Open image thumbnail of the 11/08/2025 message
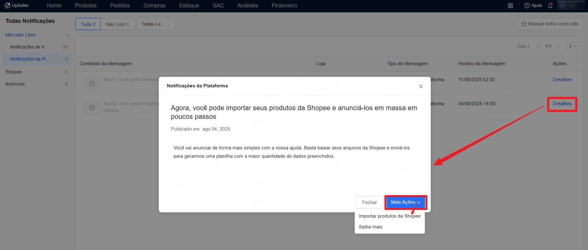 (92, 83)
